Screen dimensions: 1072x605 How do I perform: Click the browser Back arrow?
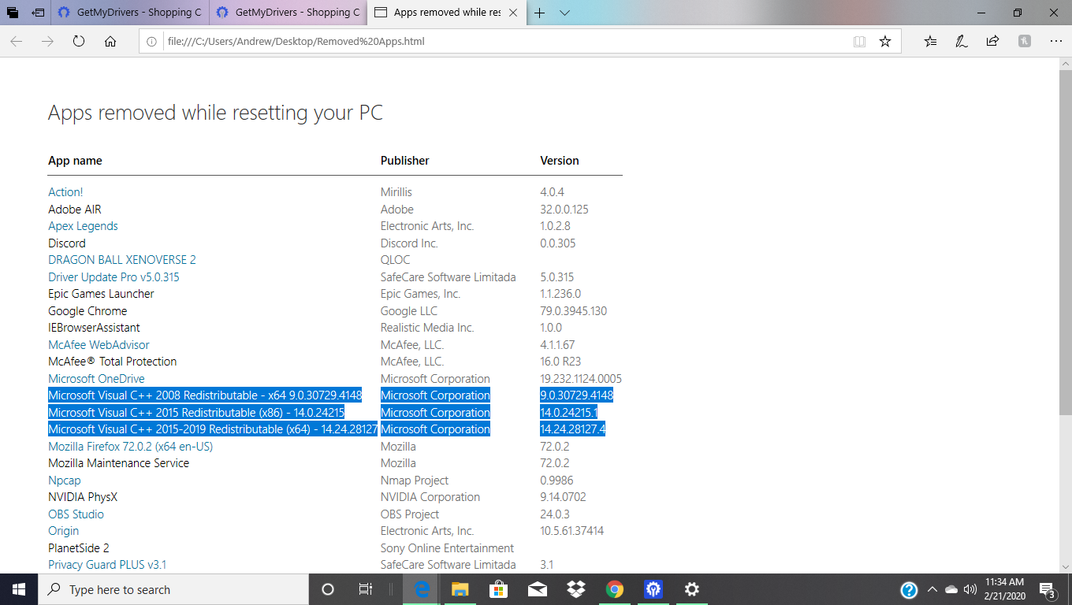[x=17, y=41]
